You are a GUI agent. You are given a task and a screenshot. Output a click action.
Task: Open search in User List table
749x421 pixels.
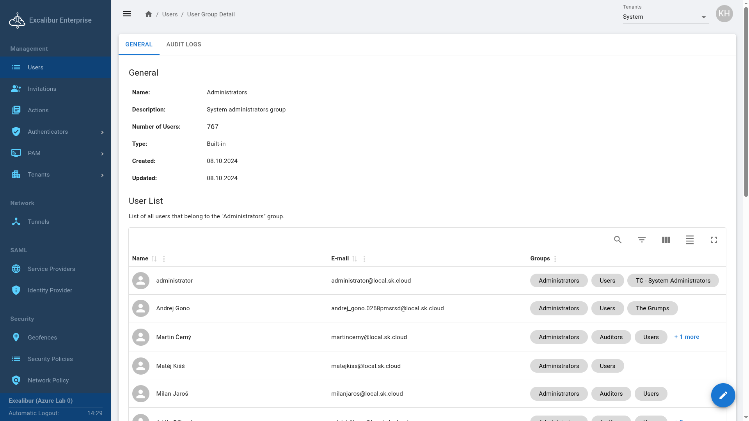pos(618,240)
